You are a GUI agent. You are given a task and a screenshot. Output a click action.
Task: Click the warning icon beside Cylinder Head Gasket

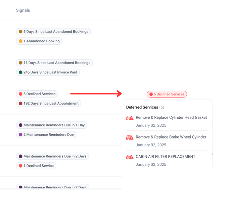click(130, 118)
